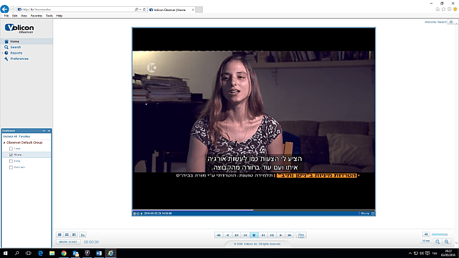459x258 pixels.
Task: Open the Tools menu in menu bar
Action: coord(49,15)
